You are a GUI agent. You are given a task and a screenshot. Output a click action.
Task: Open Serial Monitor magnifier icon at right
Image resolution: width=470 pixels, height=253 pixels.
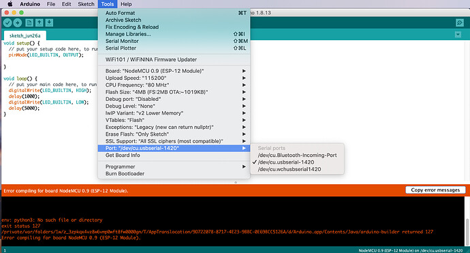pyautogui.click(x=460, y=23)
